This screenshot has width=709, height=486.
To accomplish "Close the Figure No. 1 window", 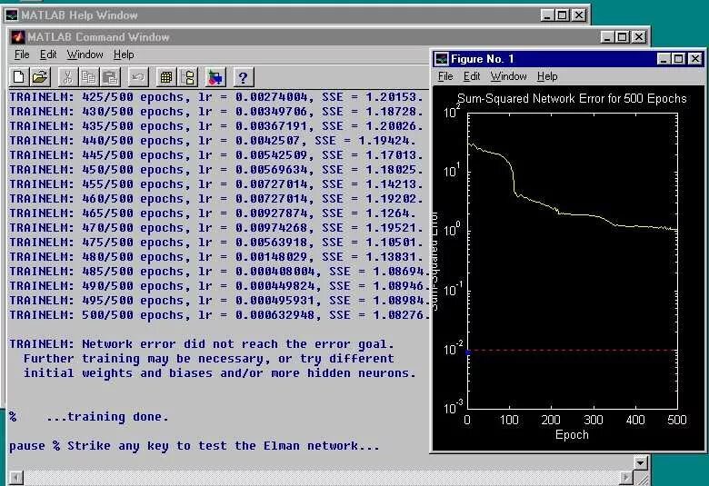I will [x=695, y=59].
